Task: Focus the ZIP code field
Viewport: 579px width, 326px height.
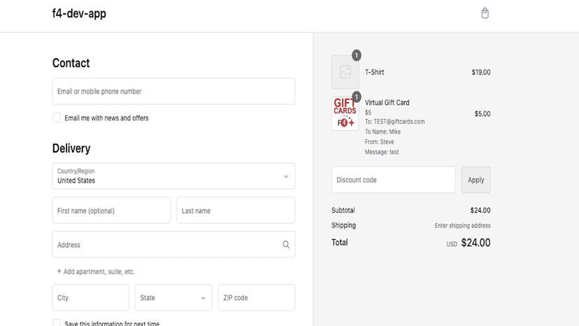Action: pos(257,297)
